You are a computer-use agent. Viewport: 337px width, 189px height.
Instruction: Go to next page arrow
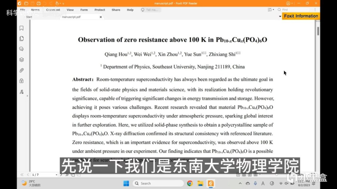[61, 175]
